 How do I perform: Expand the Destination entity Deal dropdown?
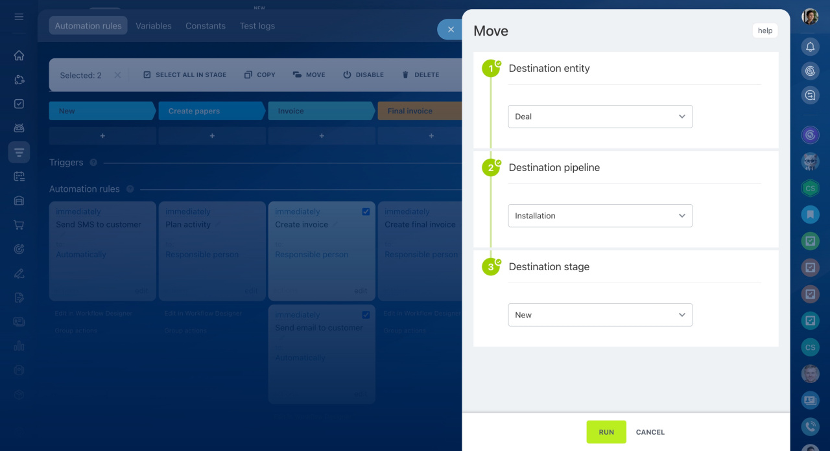pyautogui.click(x=600, y=117)
